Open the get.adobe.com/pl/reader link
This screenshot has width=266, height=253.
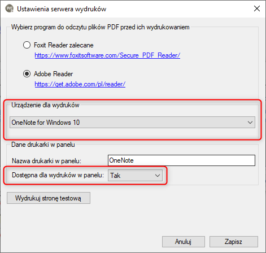[80, 84]
